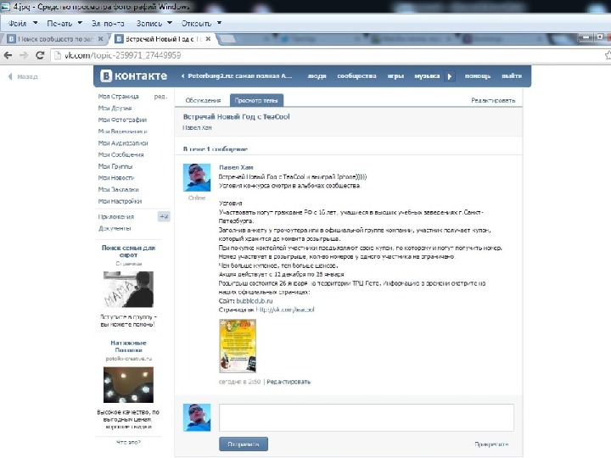Click Редактировать at top right of topic
The width and height of the screenshot is (611, 458).
pyautogui.click(x=493, y=100)
